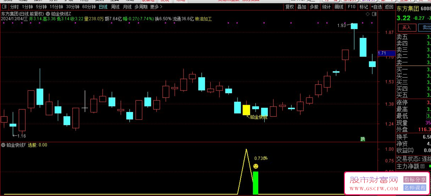Select the 买二 order book row
Viewport: 431px width, 196px height.
coord(413,76)
